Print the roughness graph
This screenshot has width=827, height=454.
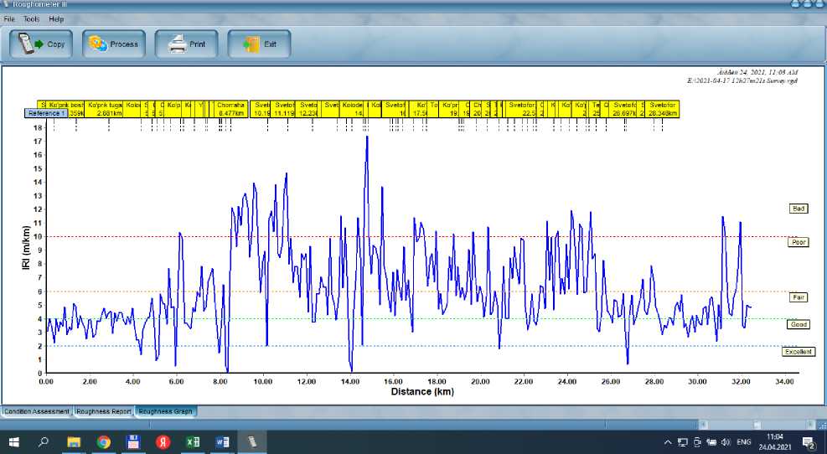point(185,44)
